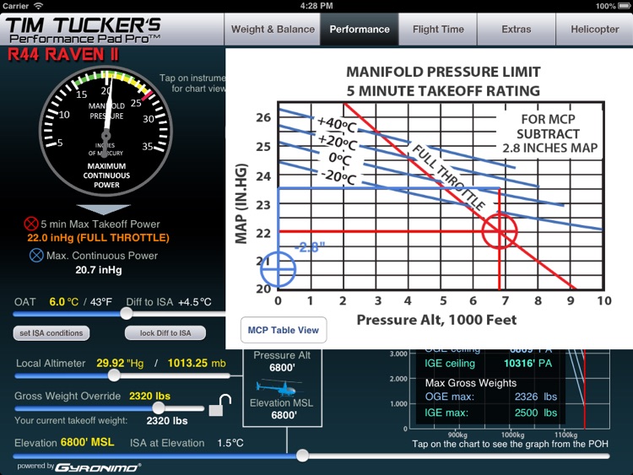
Task: Click the 4:28 PM clock
Action: coord(316,6)
